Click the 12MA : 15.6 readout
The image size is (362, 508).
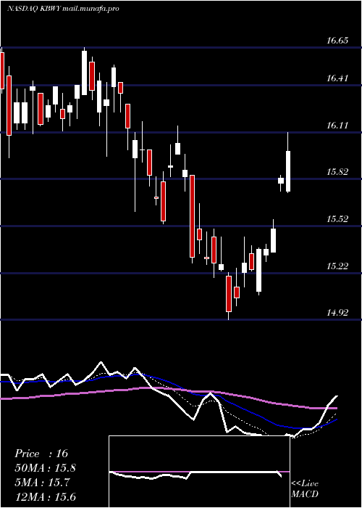pos(45,496)
